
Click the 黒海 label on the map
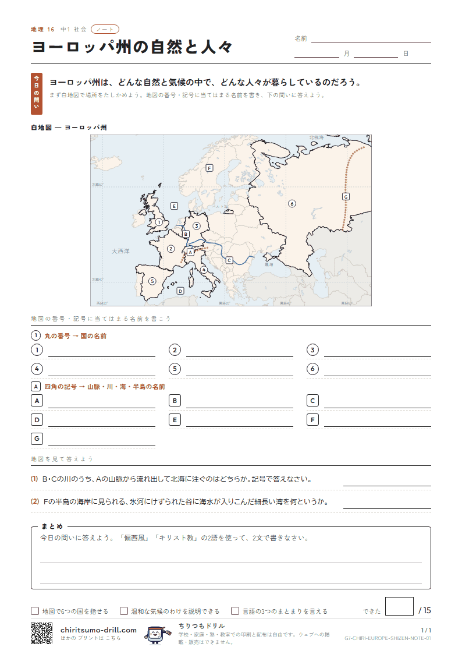pyautogui.click(x=269, y=264)
